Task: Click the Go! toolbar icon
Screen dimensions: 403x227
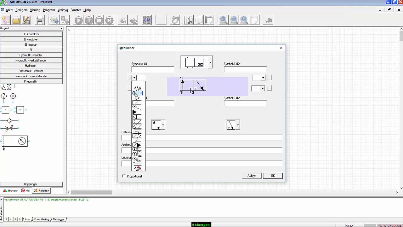Action: pos(147,20)
